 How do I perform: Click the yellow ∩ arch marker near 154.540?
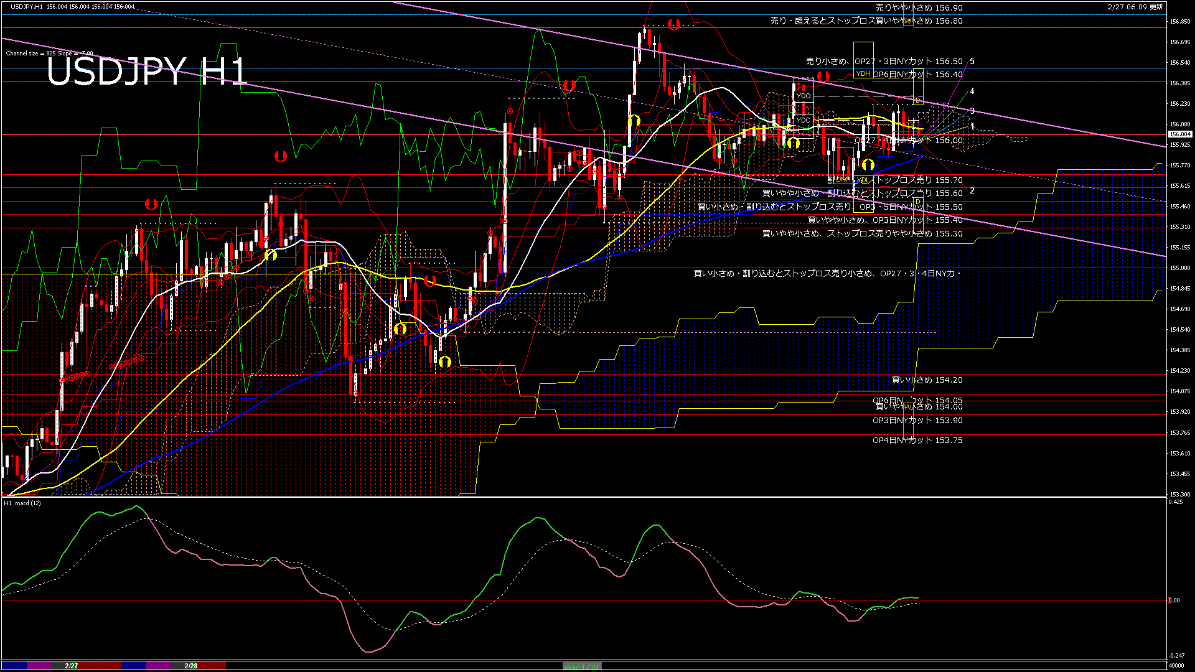point(399,328)
